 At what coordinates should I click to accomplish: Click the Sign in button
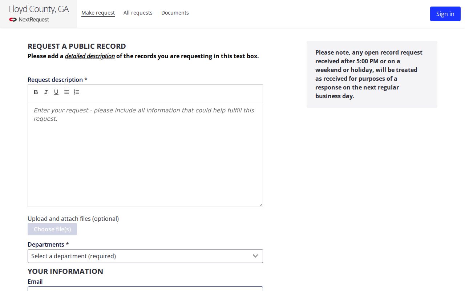[x=445, y=14]
